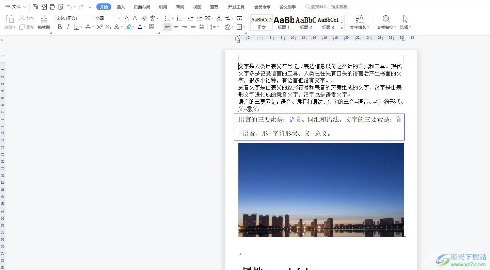Open borders dropdown arrow
The width and height of the screenshot is (490, 270).
pos(244,27)
